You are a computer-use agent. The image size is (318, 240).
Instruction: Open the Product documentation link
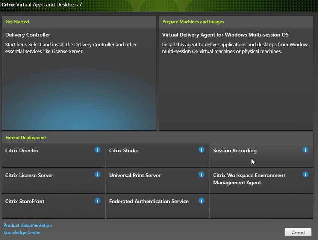pos(27,225)
